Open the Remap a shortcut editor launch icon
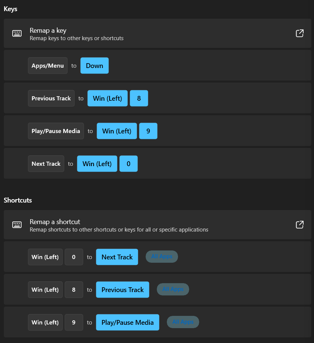 click(x=300, y=224)
